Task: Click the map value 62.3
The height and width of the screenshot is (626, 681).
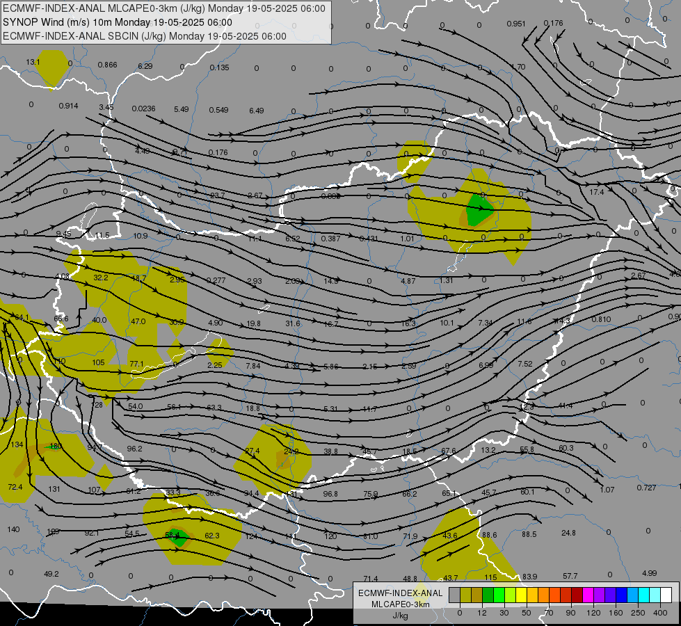Action: (x=212, y=536)
